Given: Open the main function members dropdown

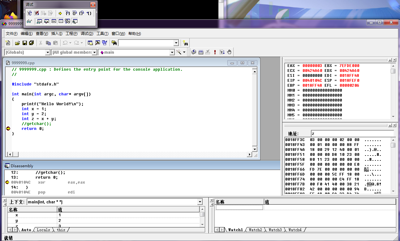Looking at the screenshot, I should [172, 52].
